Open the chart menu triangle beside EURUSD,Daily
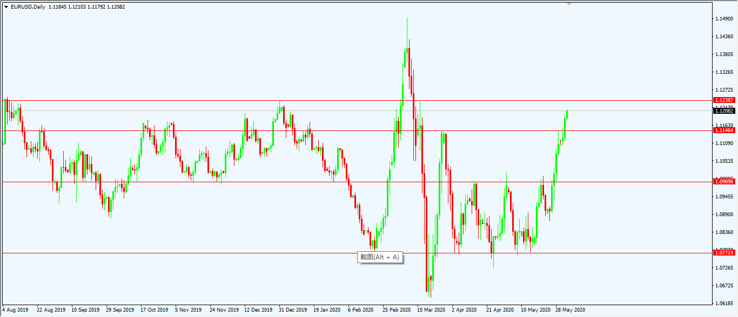738x317 pixels. (6, 7)
